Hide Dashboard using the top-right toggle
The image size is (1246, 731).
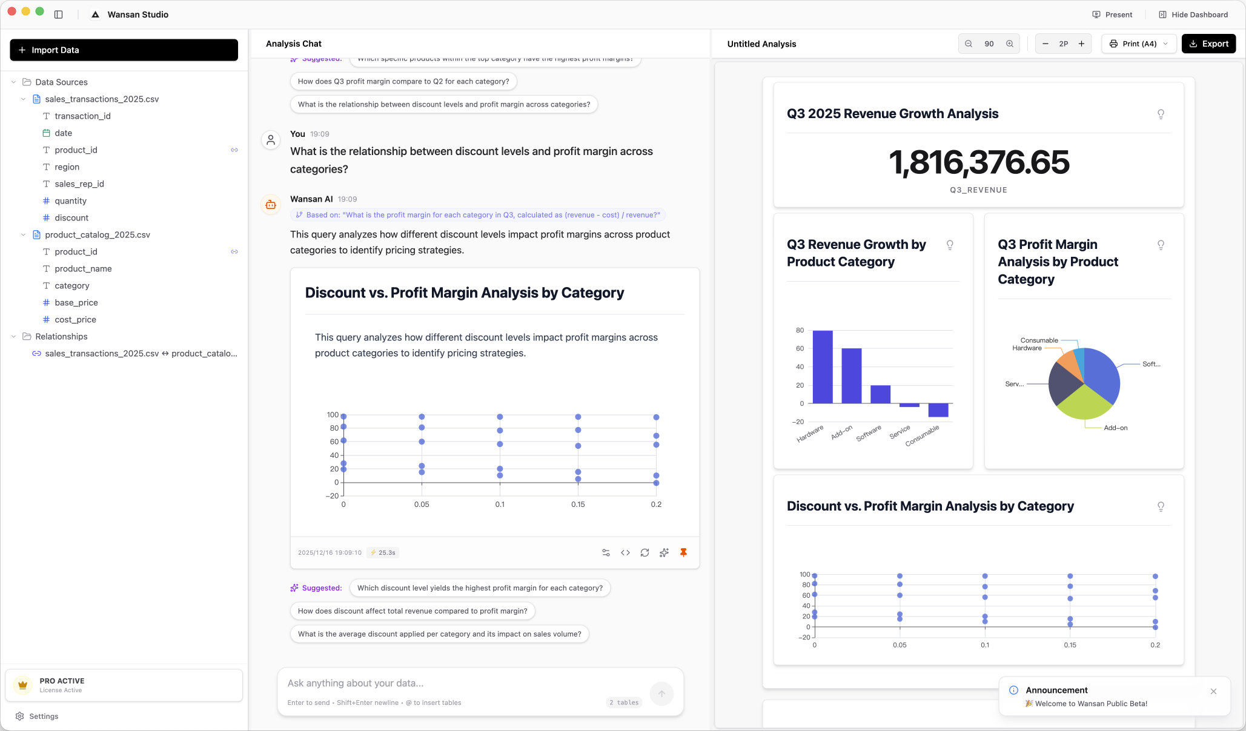coord(1193,15)
